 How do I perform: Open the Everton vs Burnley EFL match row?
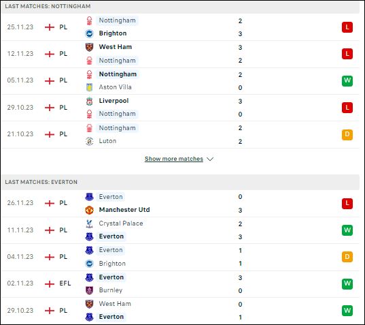(180, 284)
